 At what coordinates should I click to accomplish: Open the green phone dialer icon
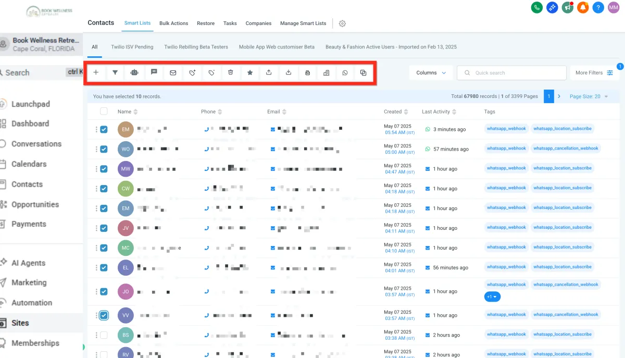pos(536,8)
